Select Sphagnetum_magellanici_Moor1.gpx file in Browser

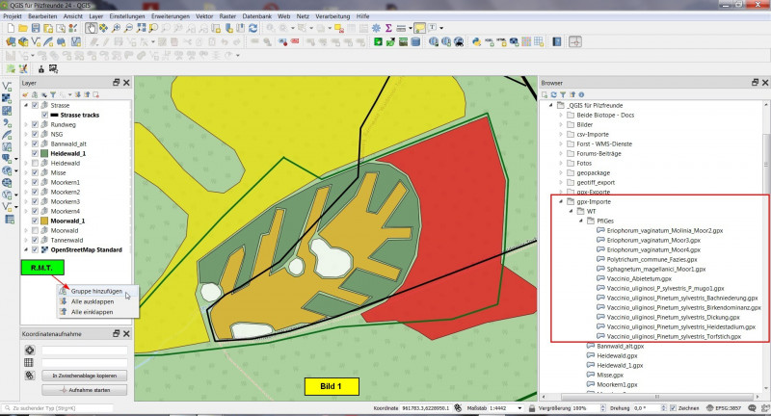(x=657, y=269)
